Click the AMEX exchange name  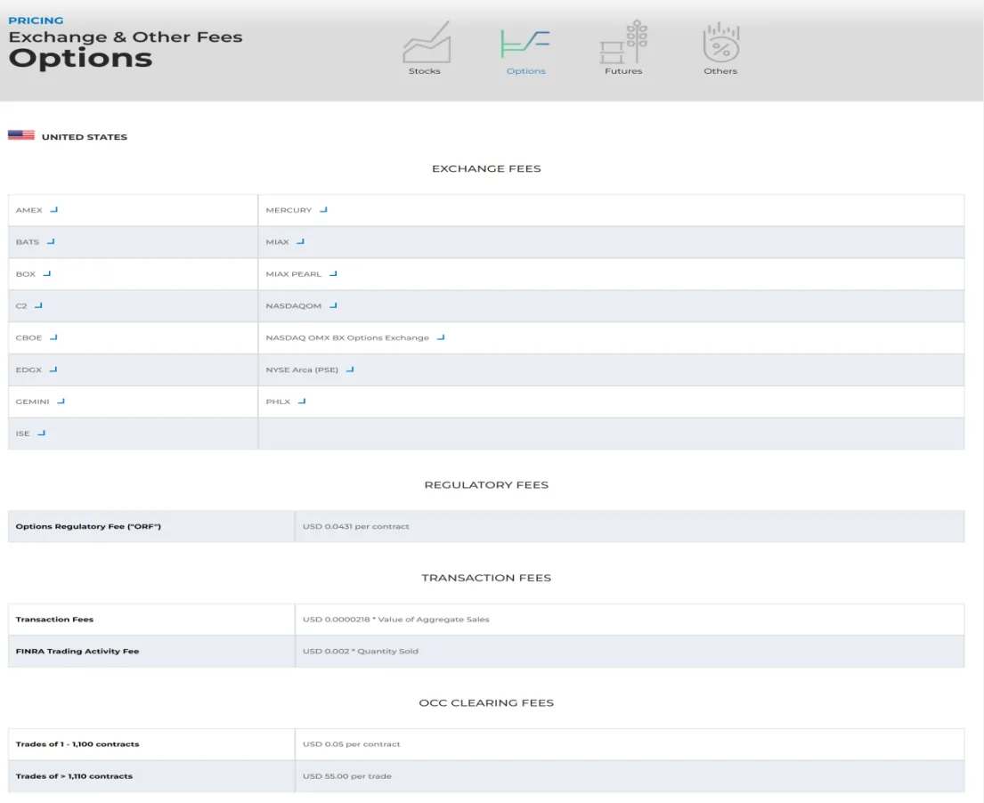(28, 210)
